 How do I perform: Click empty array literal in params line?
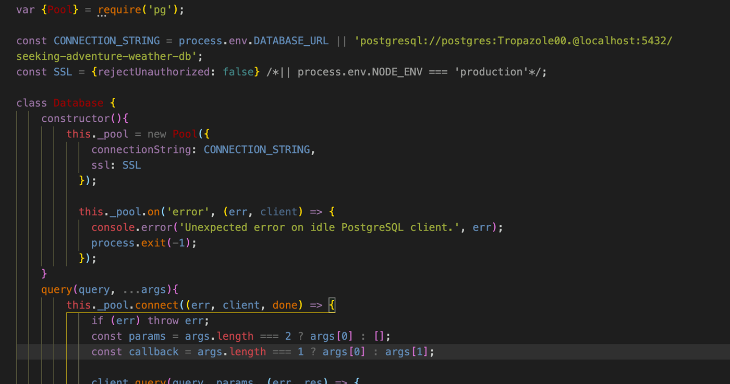(x=379, y=337)
